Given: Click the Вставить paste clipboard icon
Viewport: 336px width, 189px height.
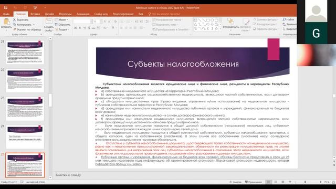Looking at the screenshot, I should pyautogui.click(x=6, y=22).
